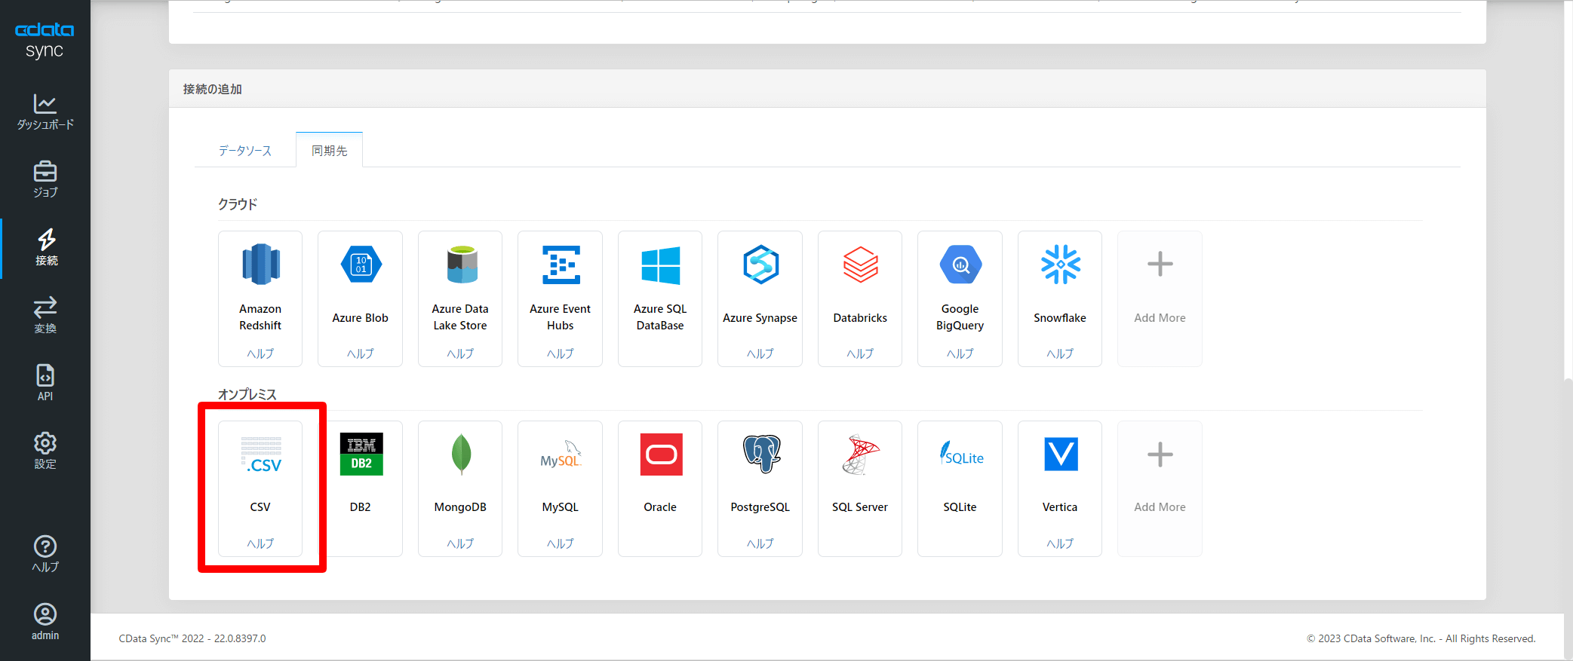Screen dimensions: 1573x661
Task: Select the Snowflake destination icon
Action: (1060, 265)
